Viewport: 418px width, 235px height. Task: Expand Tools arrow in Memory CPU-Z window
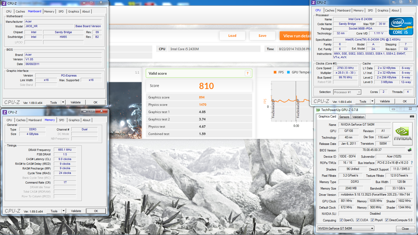[63, 211]
